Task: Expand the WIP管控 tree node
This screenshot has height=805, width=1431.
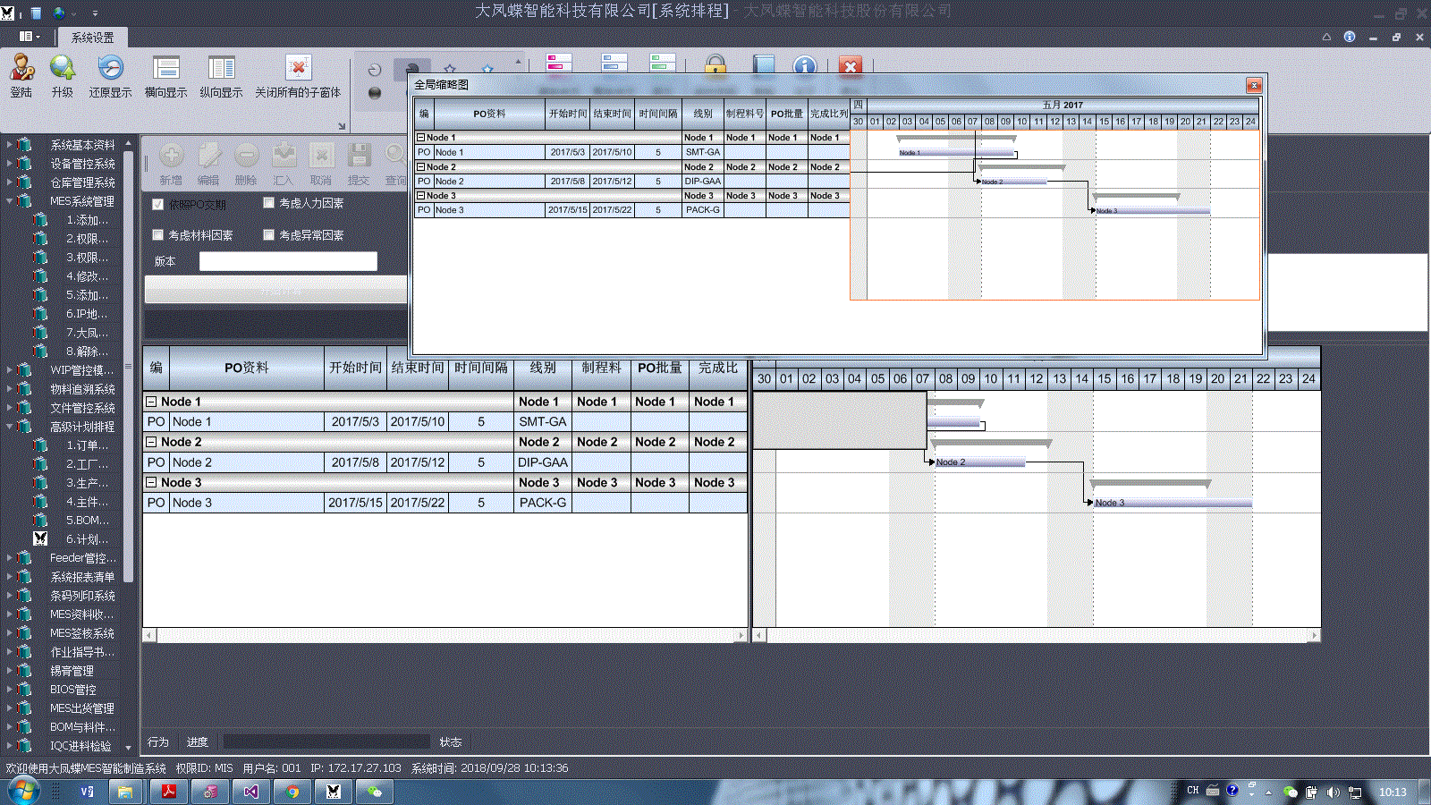Action: [10, 369]
